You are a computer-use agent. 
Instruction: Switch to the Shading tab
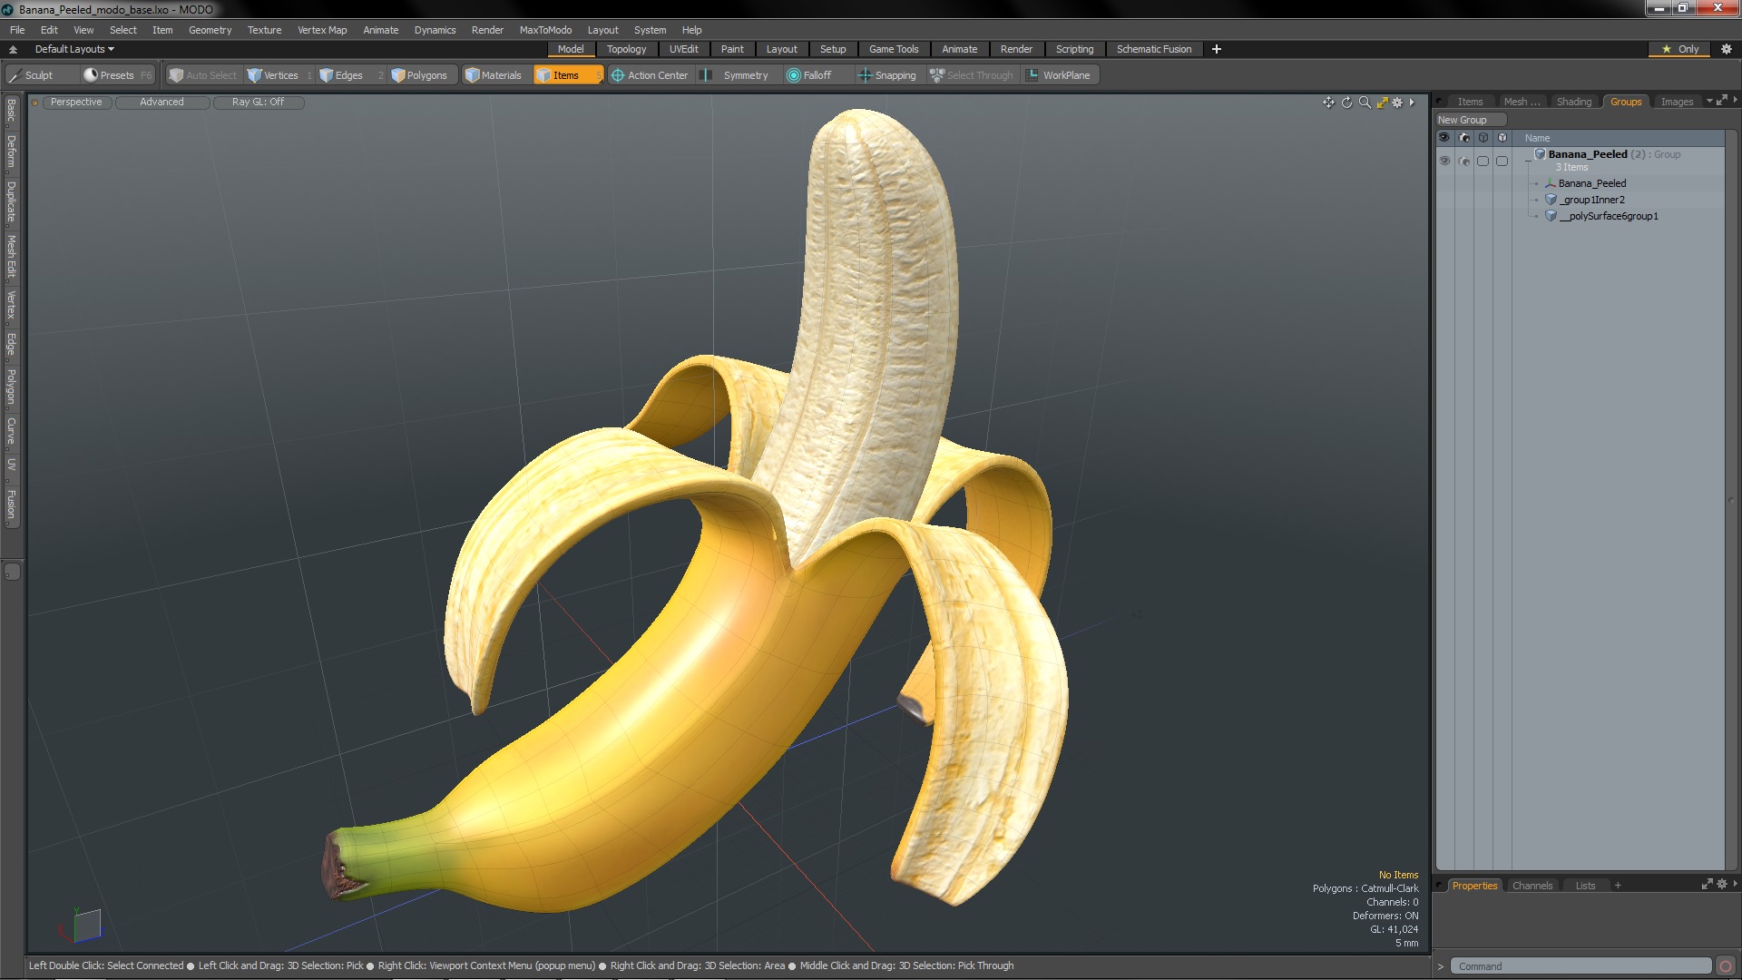1573,102
